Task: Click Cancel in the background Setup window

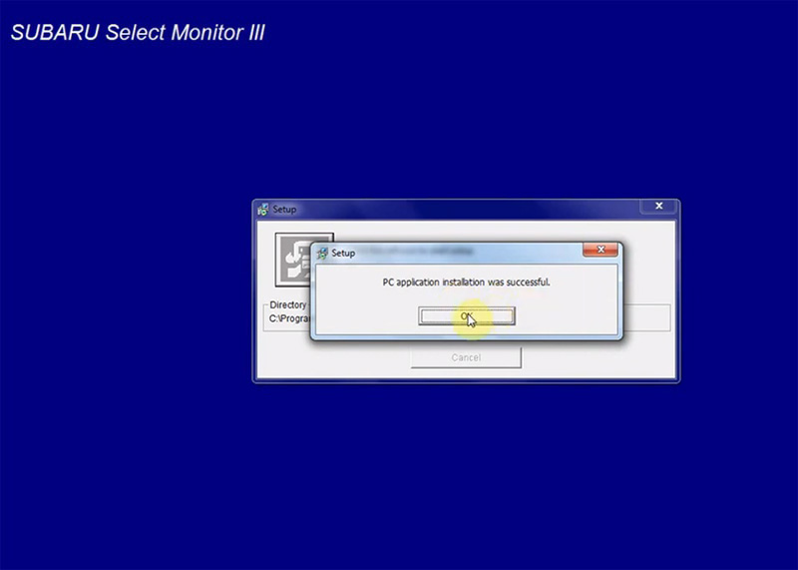Action: click(x=466, y=357)
